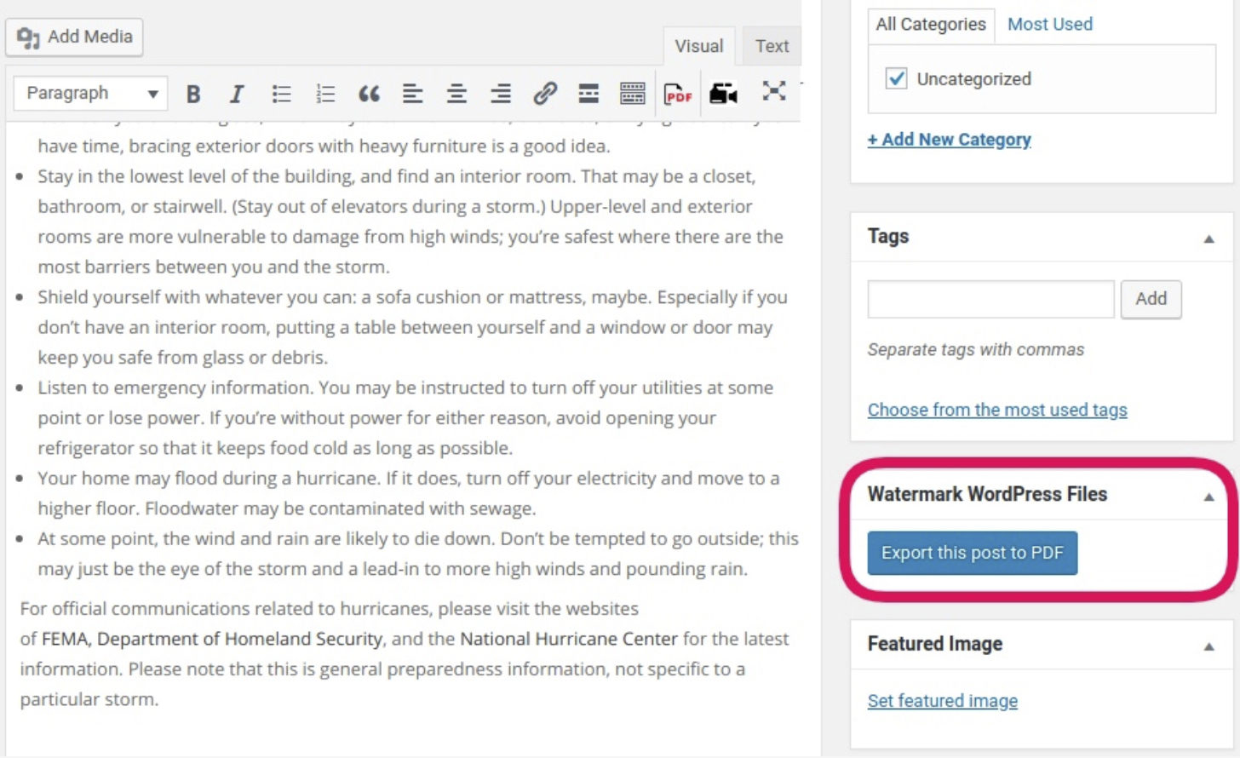
Task: Click the Add tag button
Action: point(1151,299)
